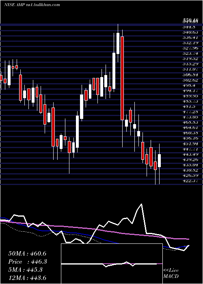Click the white candlestick reaching the chart's highest price

(x=118, y=43)
